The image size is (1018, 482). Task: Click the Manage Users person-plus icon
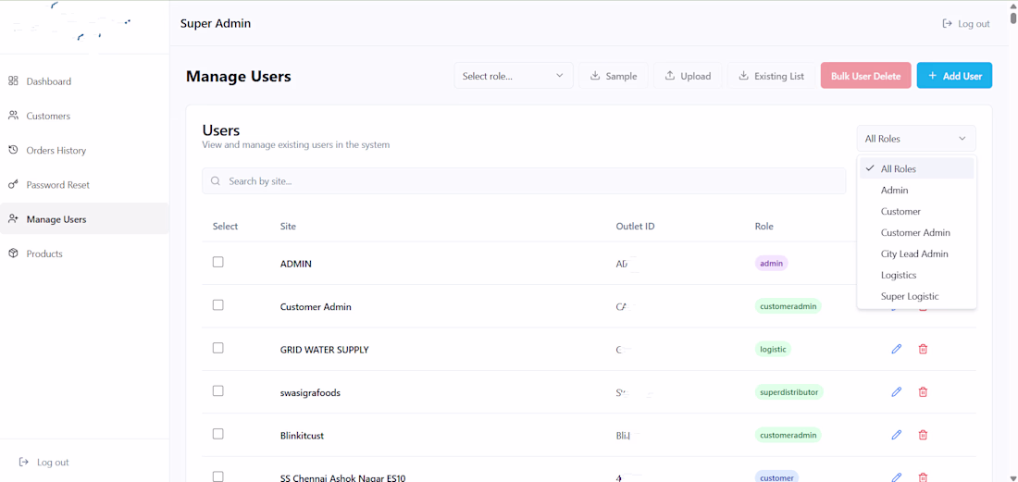[13, 218]
